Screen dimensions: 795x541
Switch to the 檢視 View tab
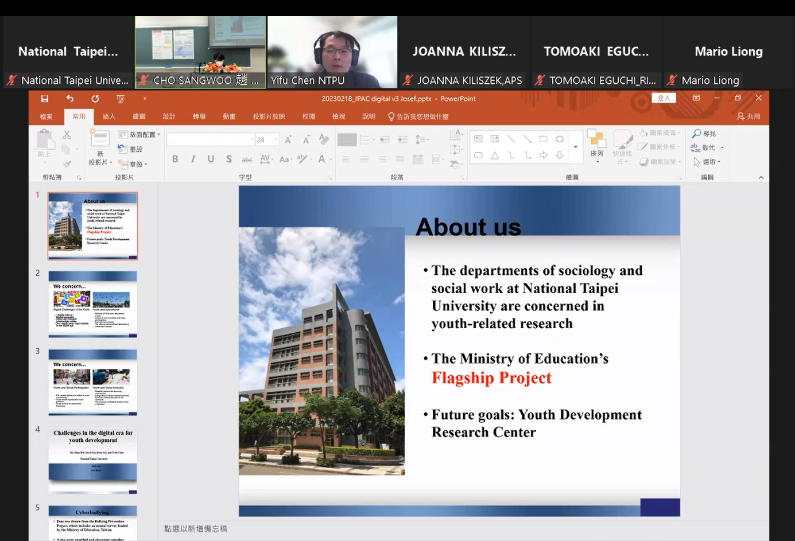point(339,116)
